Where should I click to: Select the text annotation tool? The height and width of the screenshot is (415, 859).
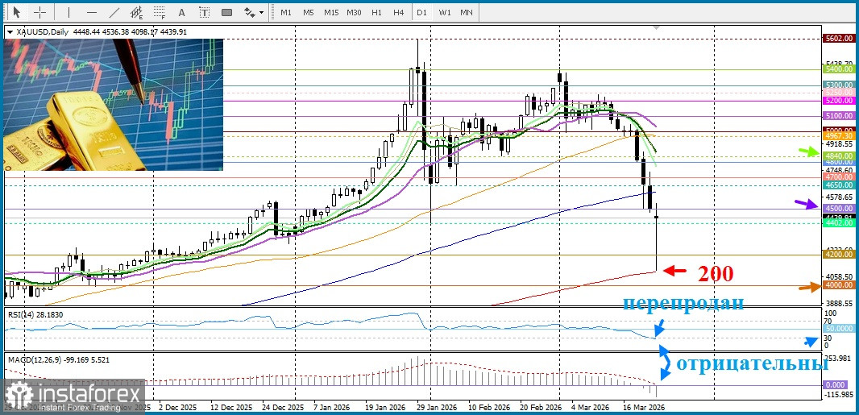(181, 12)
